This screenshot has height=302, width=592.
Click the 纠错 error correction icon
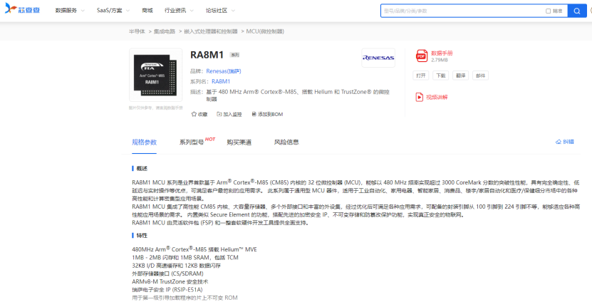pyautogui.click(x=559, y=142)
